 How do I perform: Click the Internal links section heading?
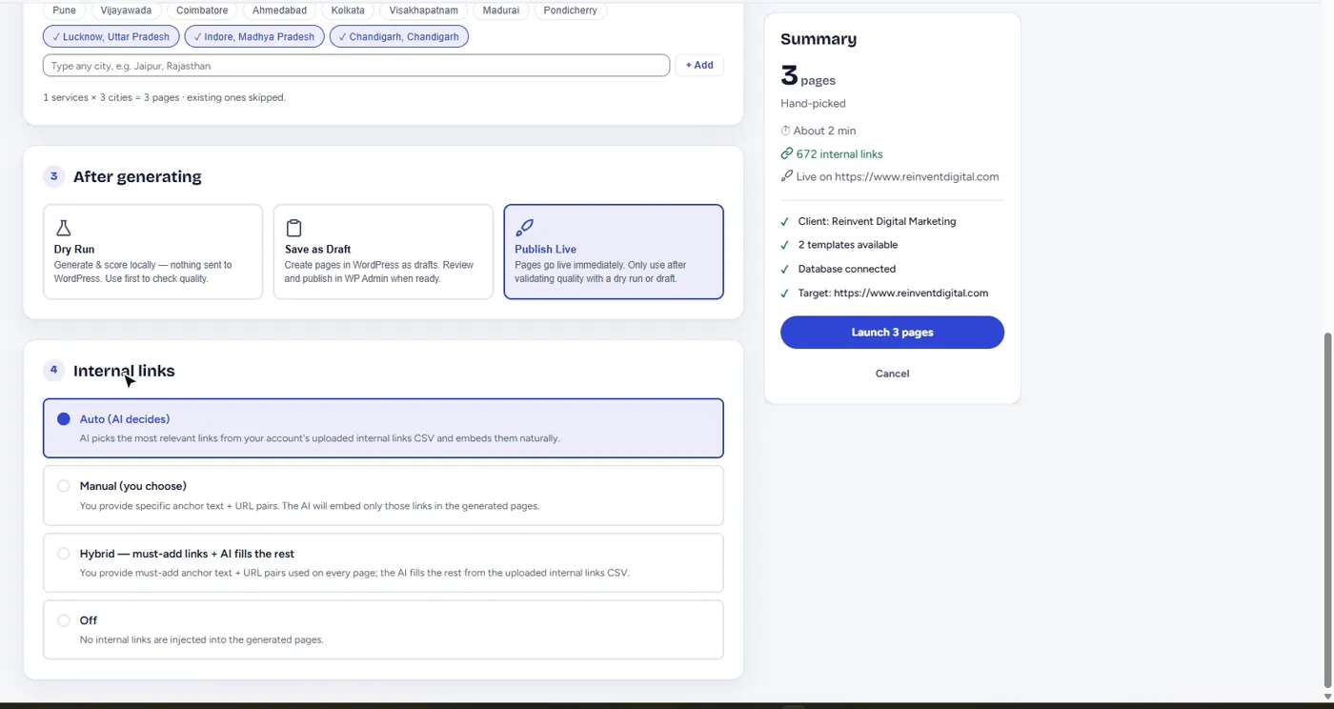pos(124,371)
